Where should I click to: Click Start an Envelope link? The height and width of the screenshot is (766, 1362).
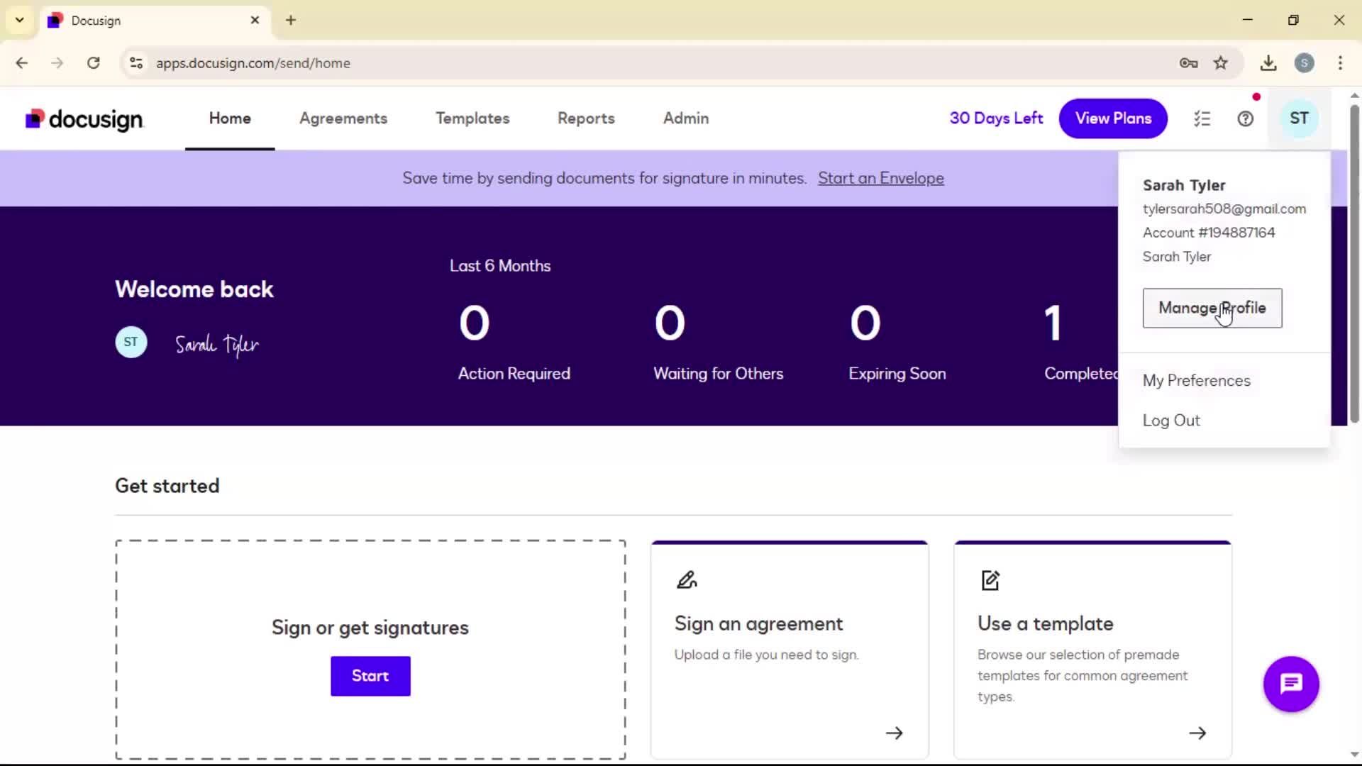tap(881, 178)
